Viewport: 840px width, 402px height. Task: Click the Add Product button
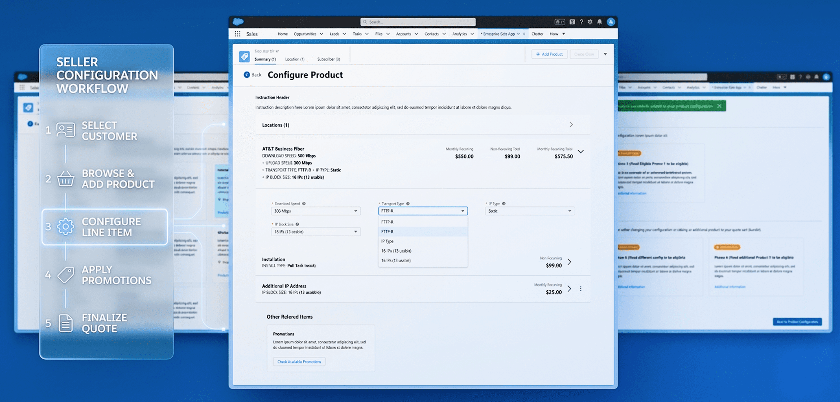549,54
